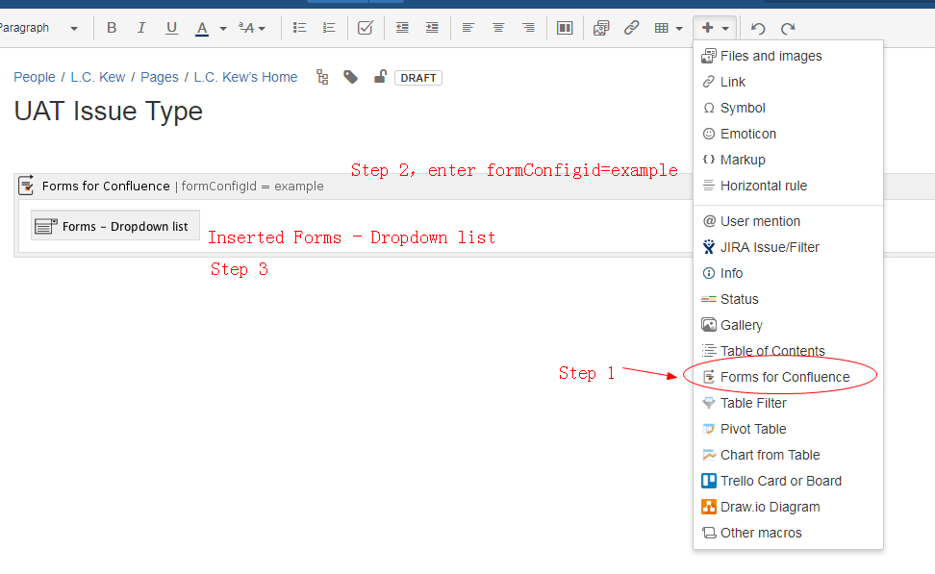The width and height of the screenshot is (935, 574).
Task: Insert a Table Filter macro
Action: pos(788,403)
